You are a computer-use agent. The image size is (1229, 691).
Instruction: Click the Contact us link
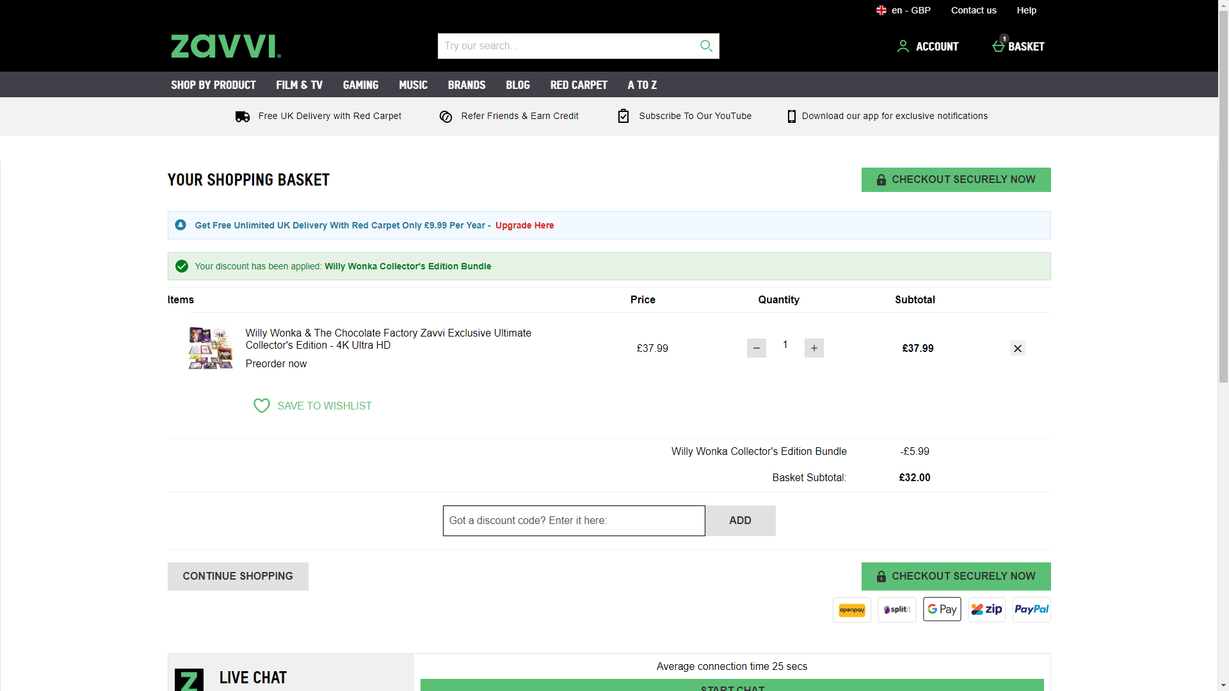[974, 10]
